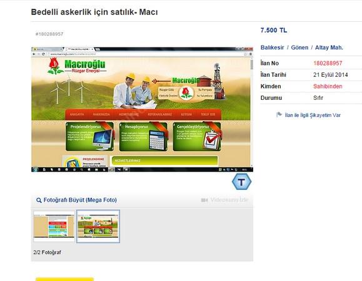This screenshot has width=362, height=281.
Task: Click the listing number 180288957 in red
Action: (328, 63)
